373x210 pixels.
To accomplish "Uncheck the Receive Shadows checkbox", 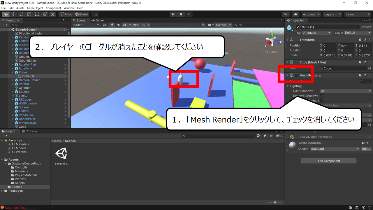I will (x=321, y=96).
